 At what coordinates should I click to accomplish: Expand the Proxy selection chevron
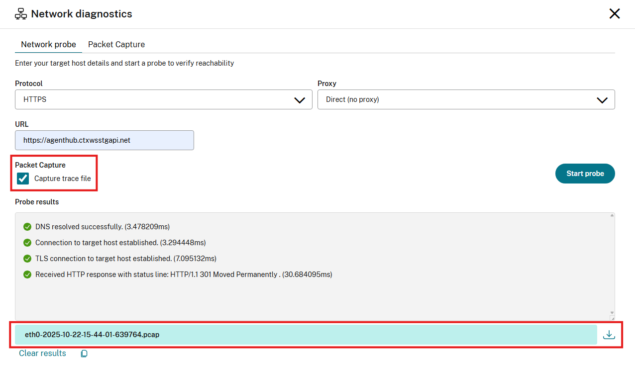(602, 99)
